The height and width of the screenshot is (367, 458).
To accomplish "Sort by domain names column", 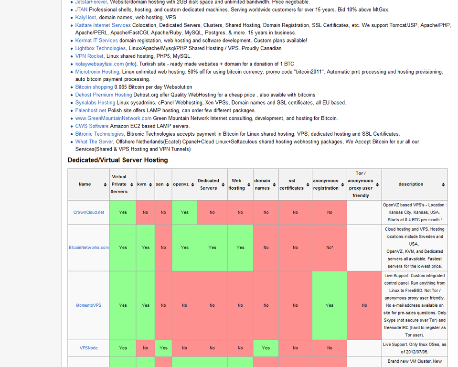I will [x=274, y=184].
